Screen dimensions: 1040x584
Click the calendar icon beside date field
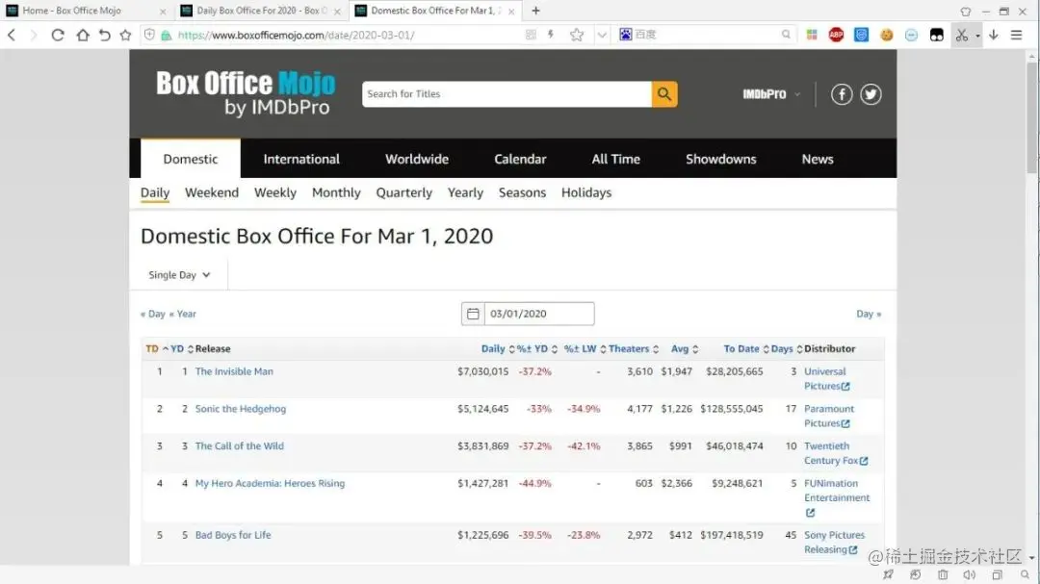point(473,314)
